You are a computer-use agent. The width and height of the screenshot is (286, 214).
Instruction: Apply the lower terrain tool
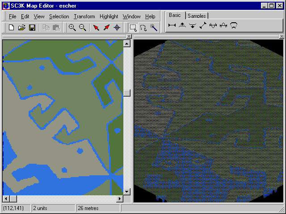click(193, 25)
